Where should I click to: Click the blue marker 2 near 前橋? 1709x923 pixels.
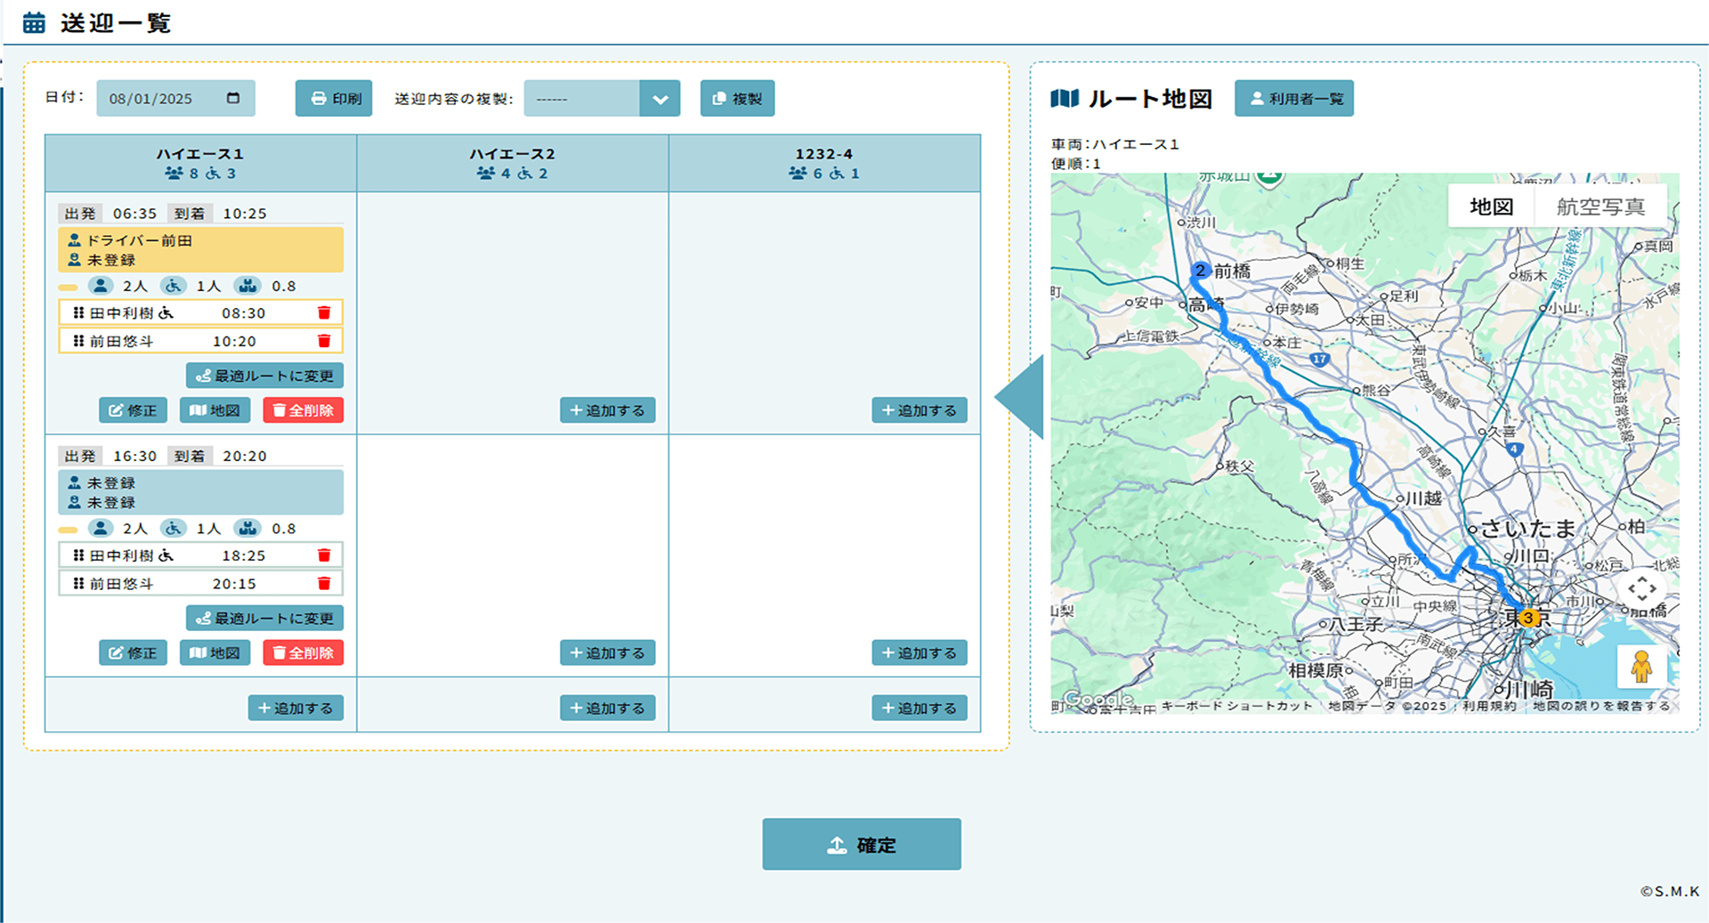click(x=1200, y=271)
